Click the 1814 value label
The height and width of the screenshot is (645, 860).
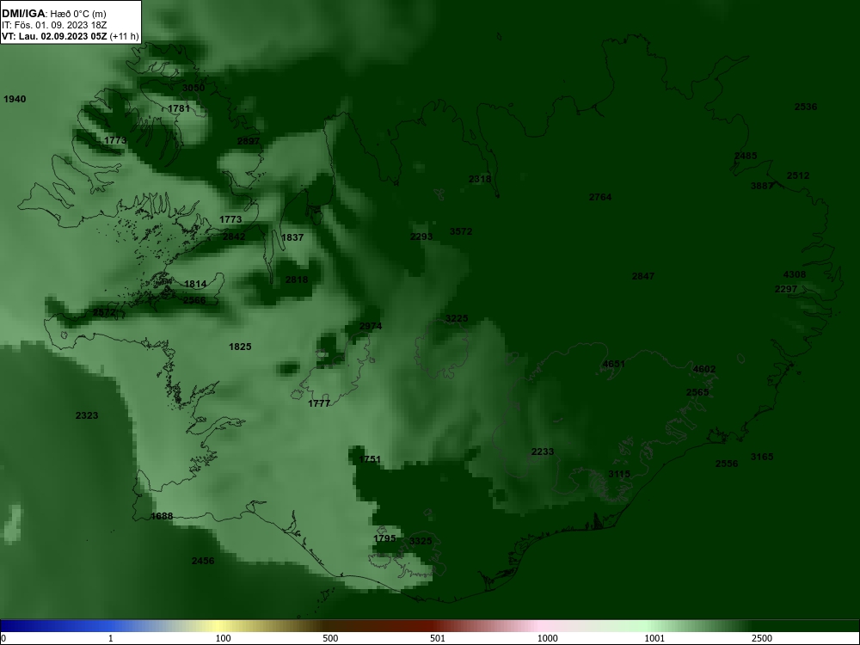point(195,284)
